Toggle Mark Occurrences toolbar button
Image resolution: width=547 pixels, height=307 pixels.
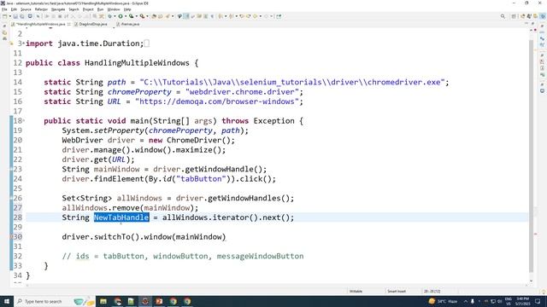(x=186, y=16)
